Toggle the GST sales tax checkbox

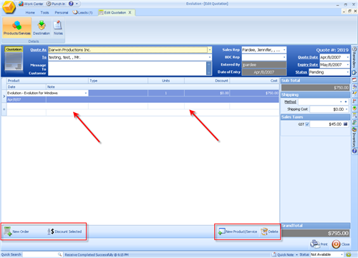click(x=307, y=124)
